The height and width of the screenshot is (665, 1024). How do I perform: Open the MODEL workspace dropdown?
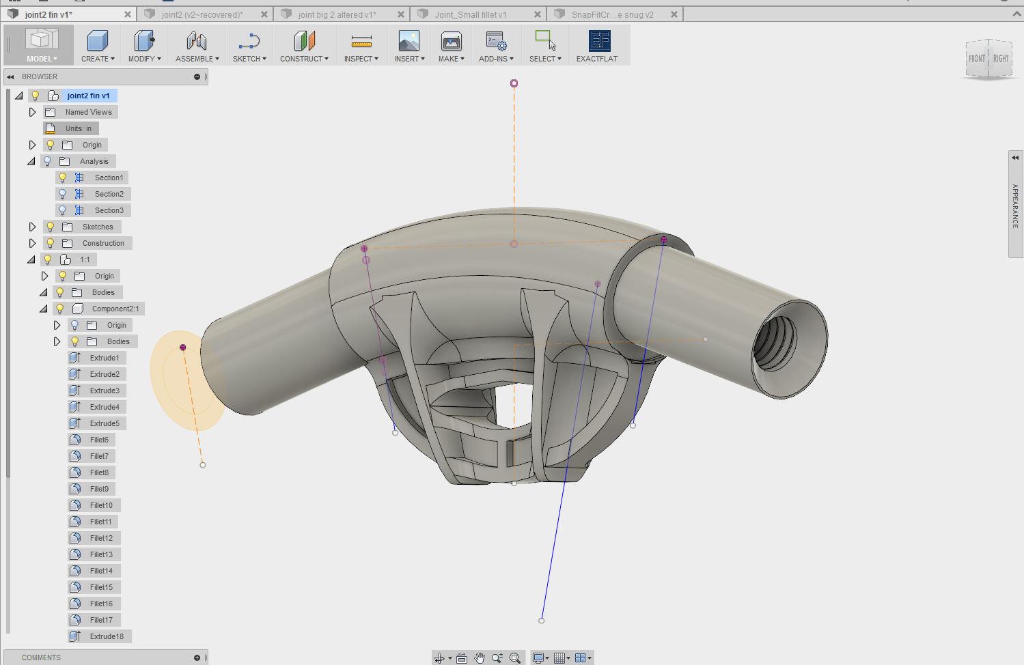(x=41, y=59)
